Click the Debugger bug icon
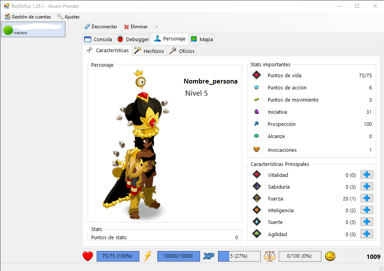 [x=120, y=39]
